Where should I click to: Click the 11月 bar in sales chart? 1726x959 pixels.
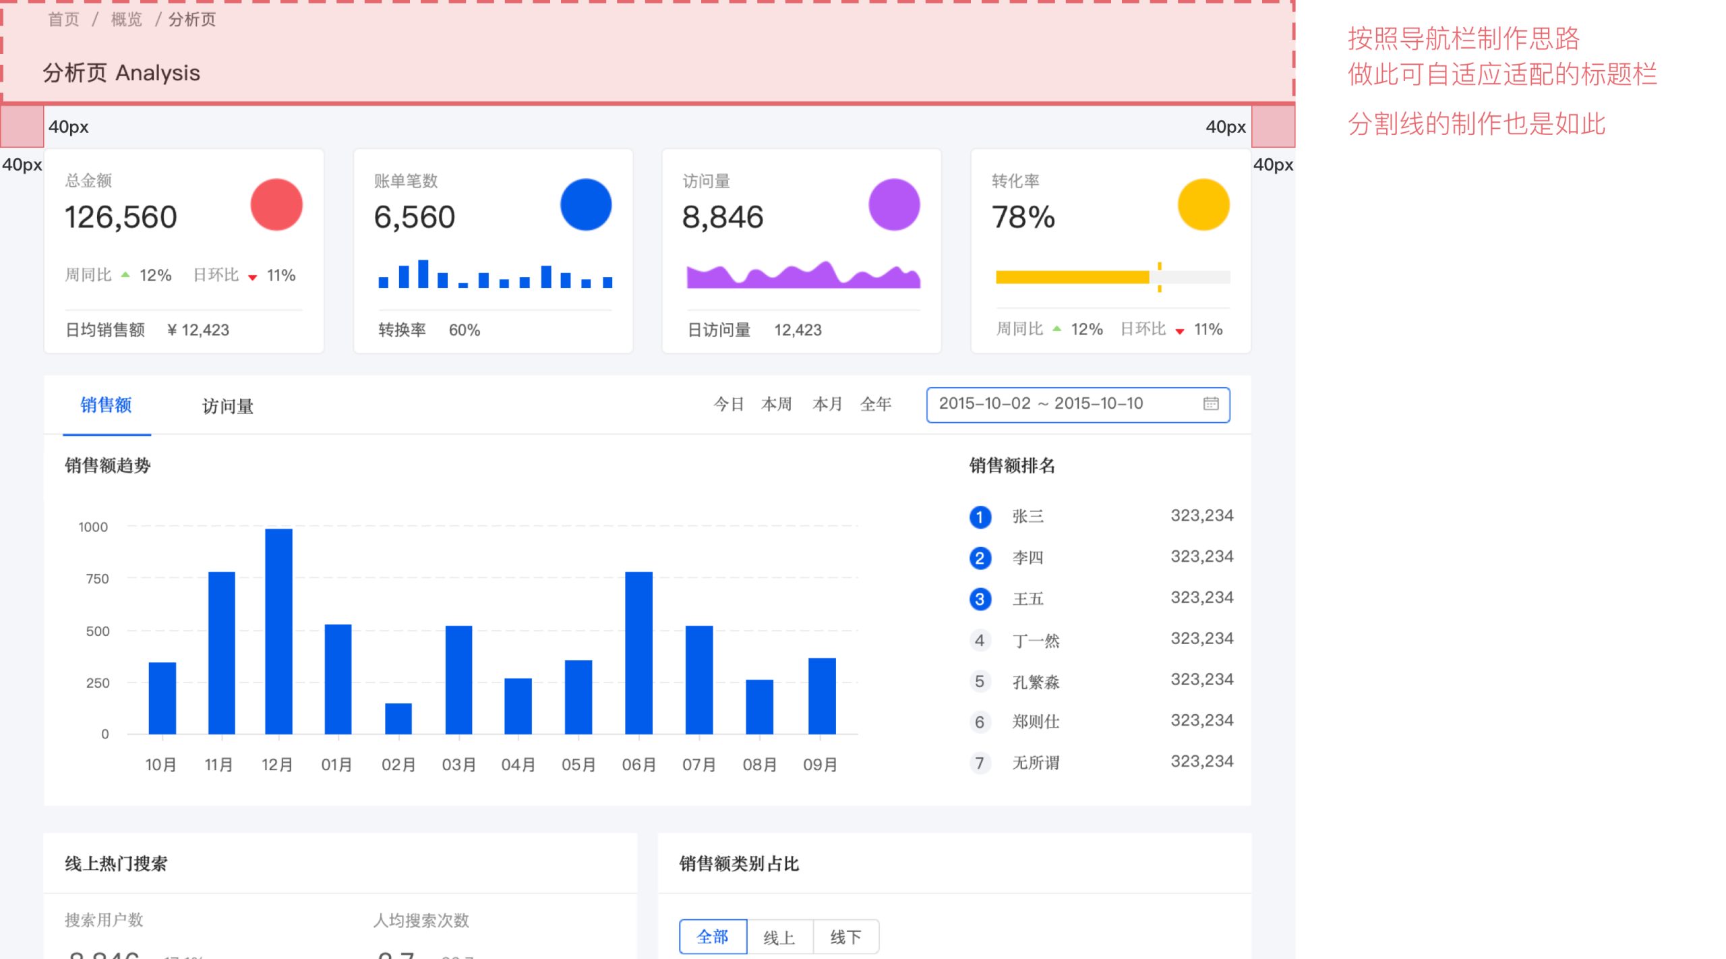pos(221,653)
